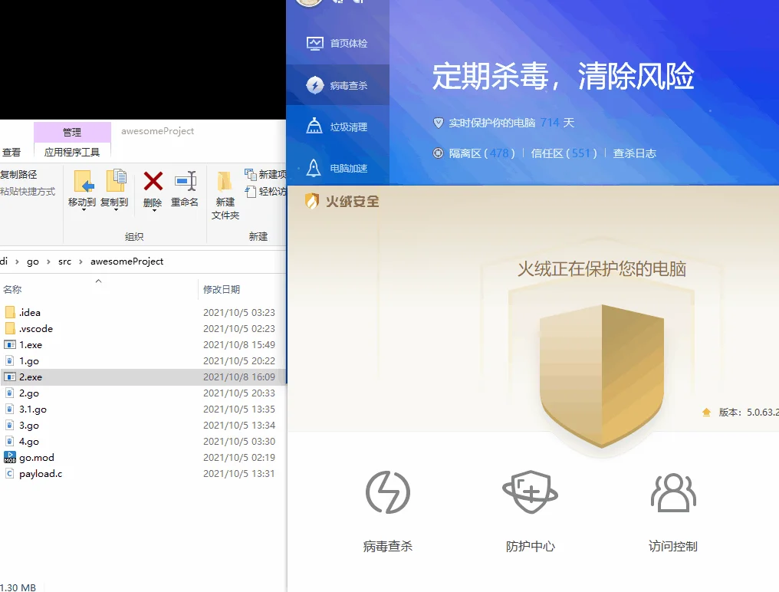Select the 1.exe application icon
This screenshot has width=779, height=592.
coord(10,344)
